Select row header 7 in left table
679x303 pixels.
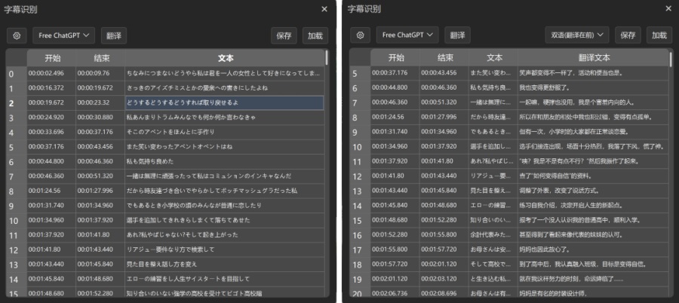pos(17,176)
